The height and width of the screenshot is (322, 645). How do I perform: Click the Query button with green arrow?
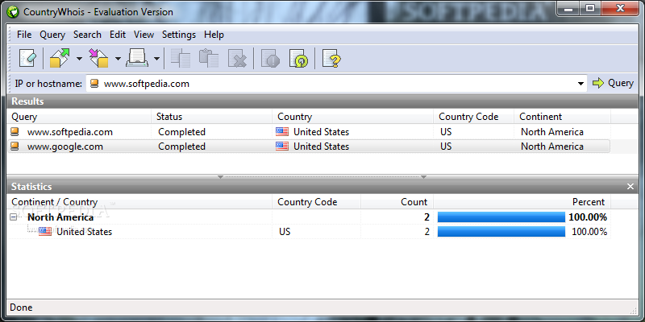613,83
